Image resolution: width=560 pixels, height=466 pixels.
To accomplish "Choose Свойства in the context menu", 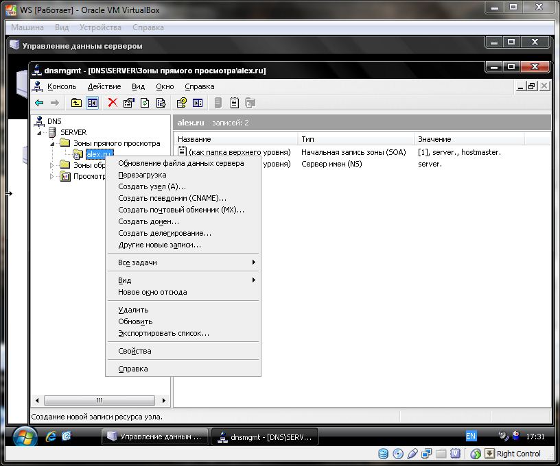I will click(x=183, y=351).
